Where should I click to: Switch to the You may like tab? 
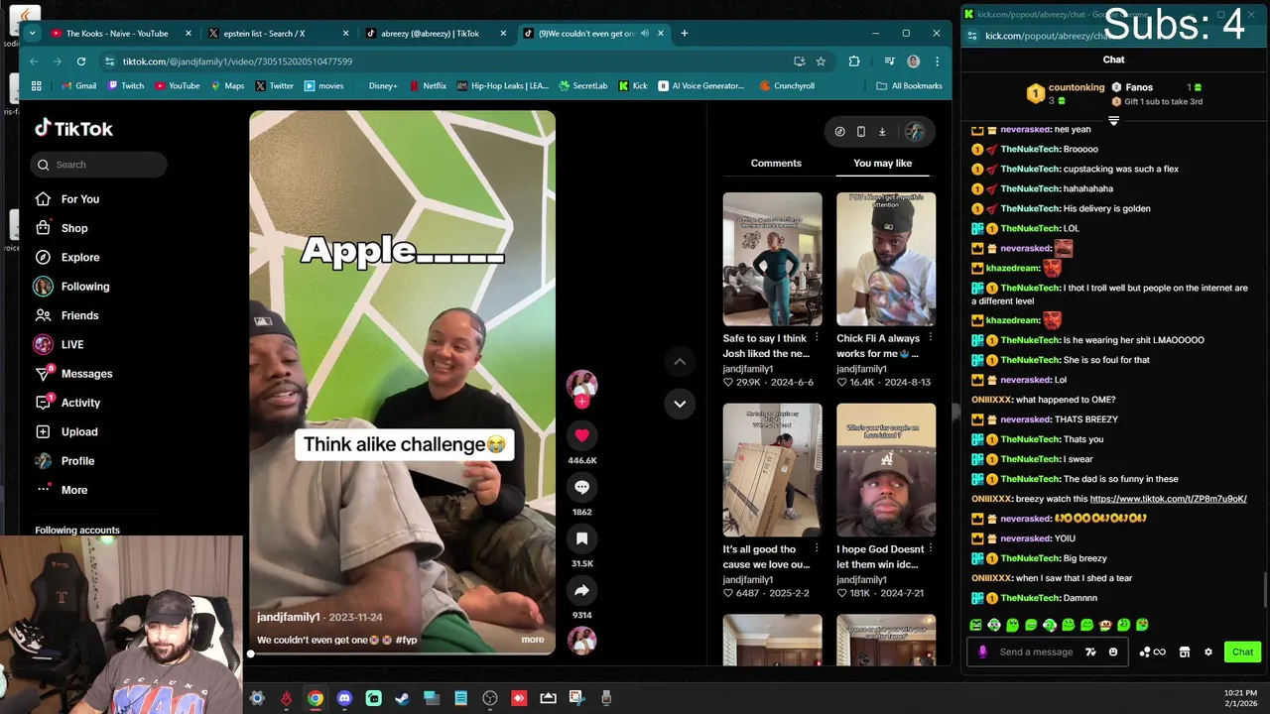(882, 163)
